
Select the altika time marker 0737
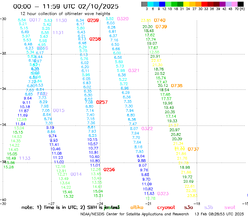pos(193,149)
